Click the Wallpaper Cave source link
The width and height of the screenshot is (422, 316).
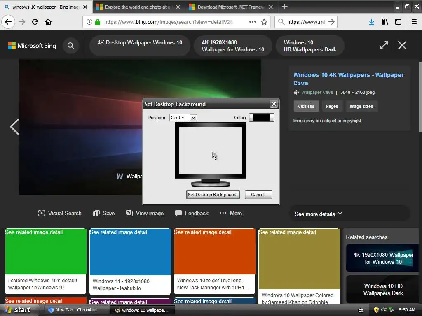317,92
